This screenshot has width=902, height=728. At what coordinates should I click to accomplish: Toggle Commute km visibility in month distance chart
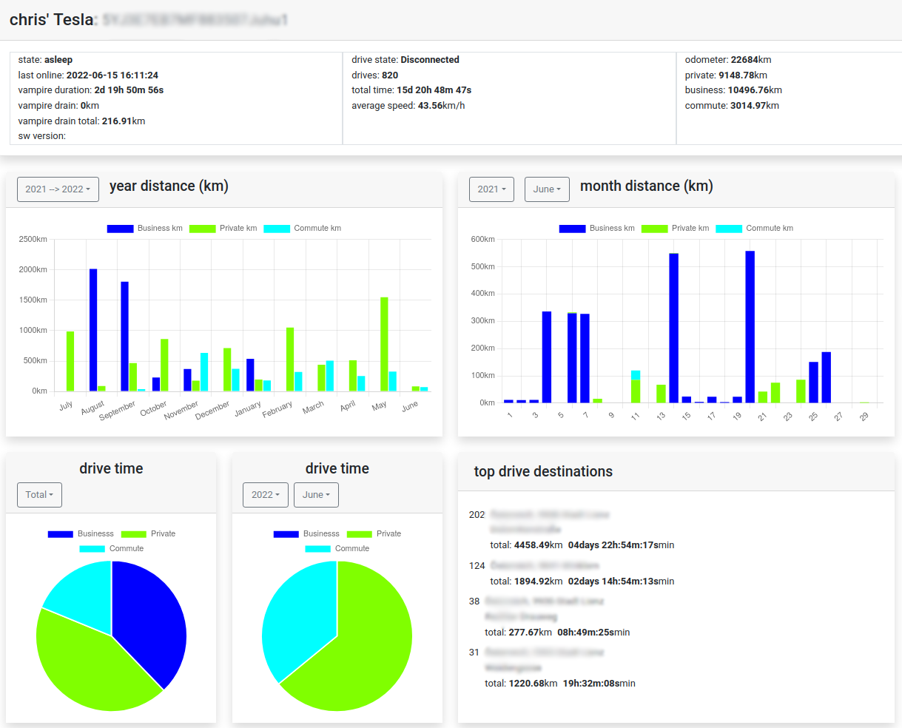(x=728, y=229)
